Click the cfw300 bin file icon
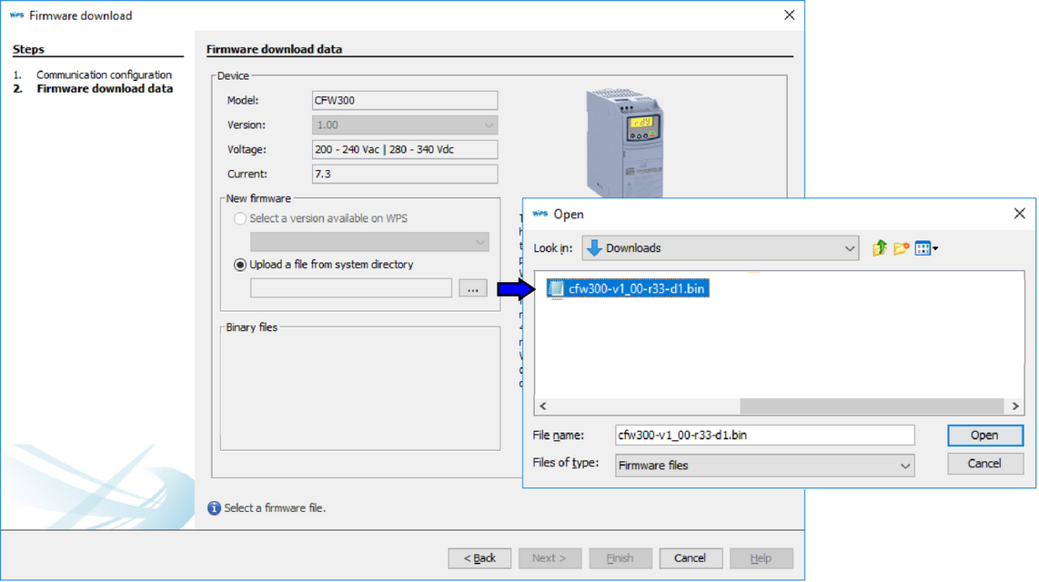Image resolution: width=1039 pixels, height=582 pixels. pos(556,289)
